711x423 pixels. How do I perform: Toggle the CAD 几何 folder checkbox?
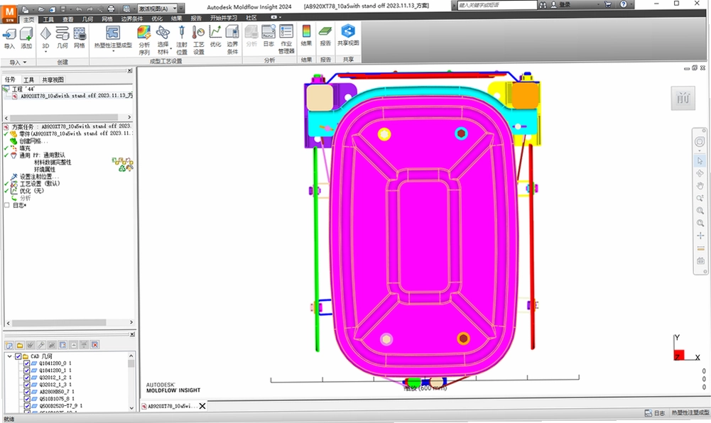pyautogui.click(x=18, y=356)
